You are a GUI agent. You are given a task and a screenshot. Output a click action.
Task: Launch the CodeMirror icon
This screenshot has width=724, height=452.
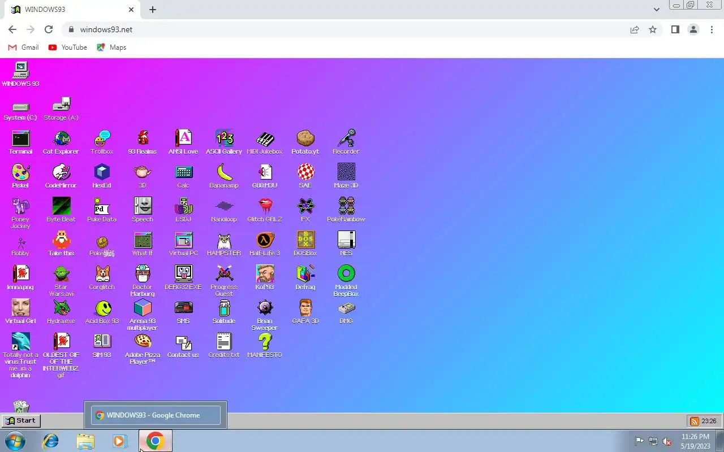61,172
